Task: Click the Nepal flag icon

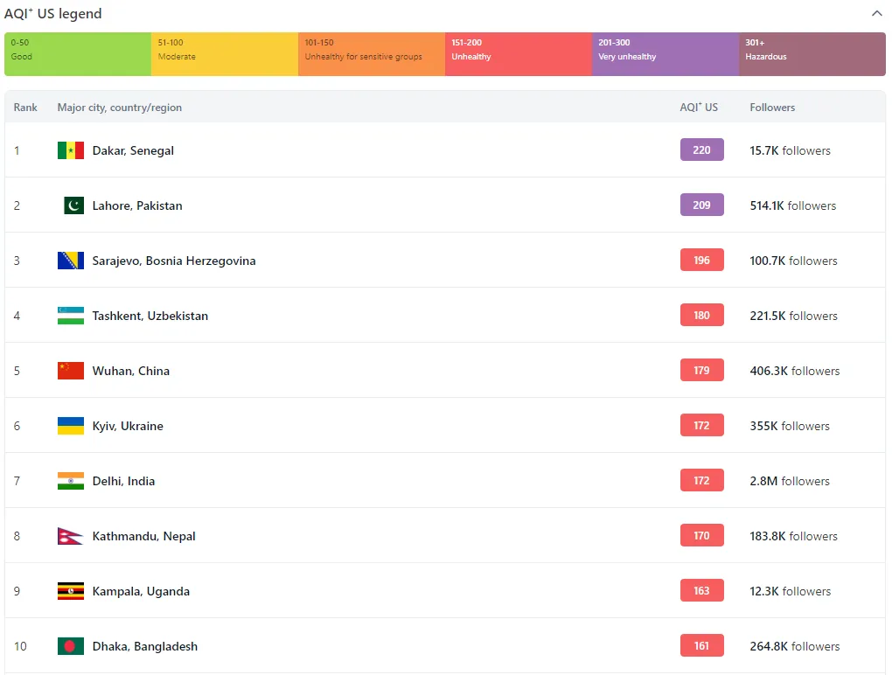Action: tap(69, 536)
